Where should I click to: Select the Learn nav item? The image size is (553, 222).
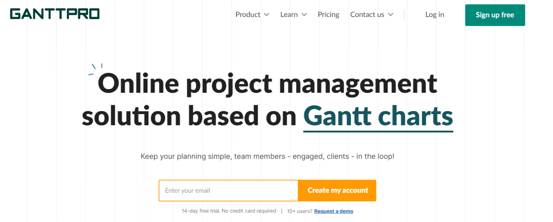[290, 14]
